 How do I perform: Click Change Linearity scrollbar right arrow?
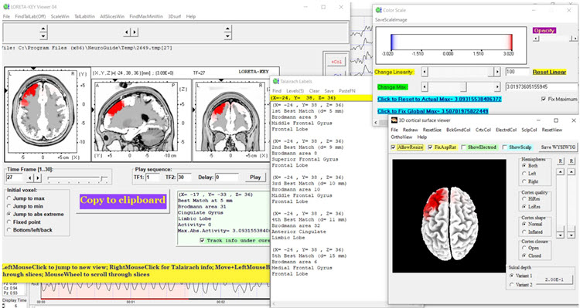(x=497, y=72)
